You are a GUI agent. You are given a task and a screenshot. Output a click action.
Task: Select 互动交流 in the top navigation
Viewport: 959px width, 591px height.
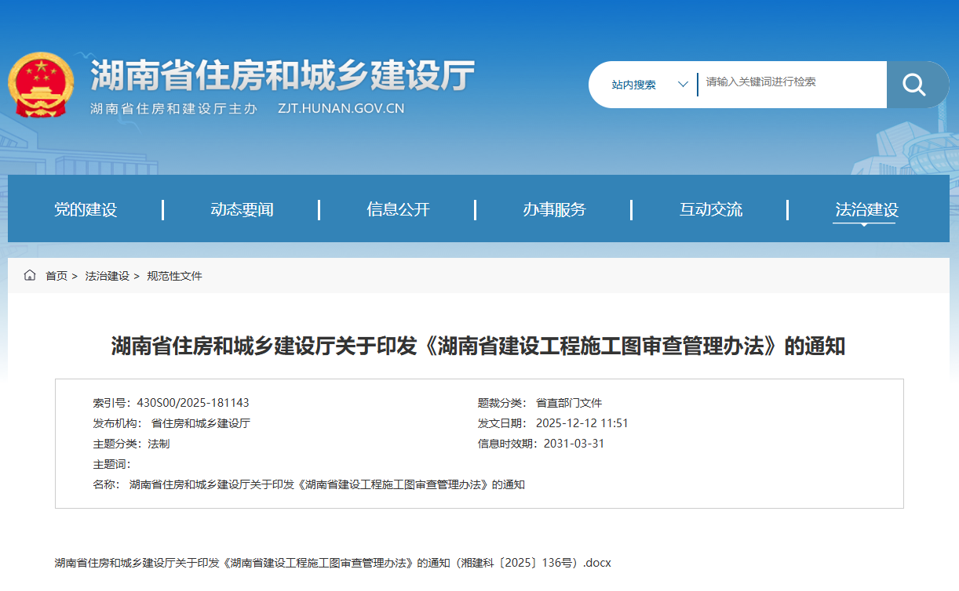pyautogui.click(x=710, y=209)
